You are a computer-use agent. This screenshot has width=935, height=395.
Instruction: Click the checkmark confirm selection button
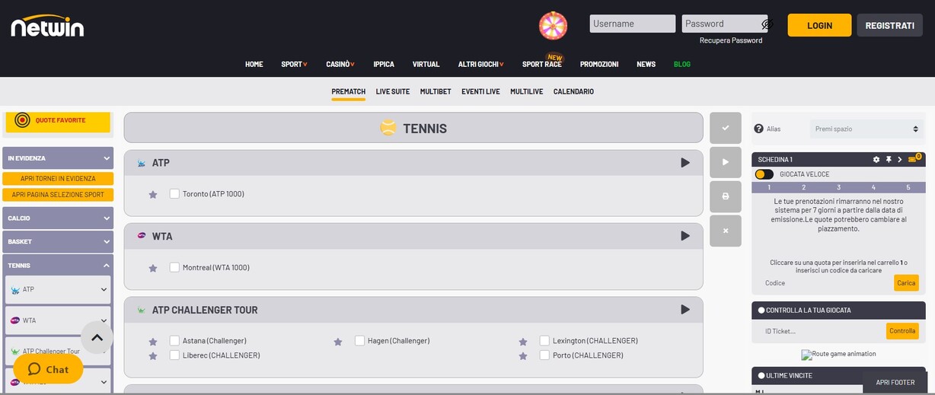point(725,129)
